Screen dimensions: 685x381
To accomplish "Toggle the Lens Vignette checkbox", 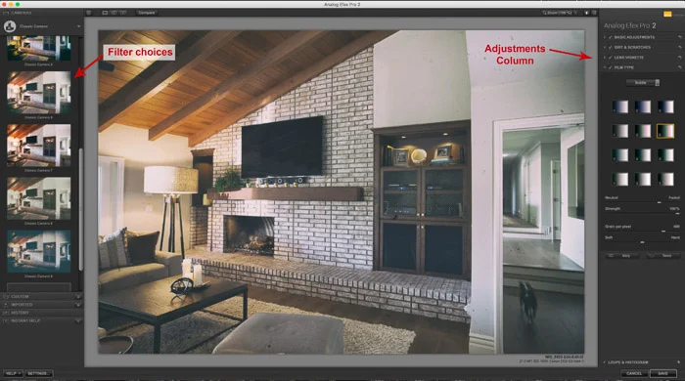I will coord(611,58).
